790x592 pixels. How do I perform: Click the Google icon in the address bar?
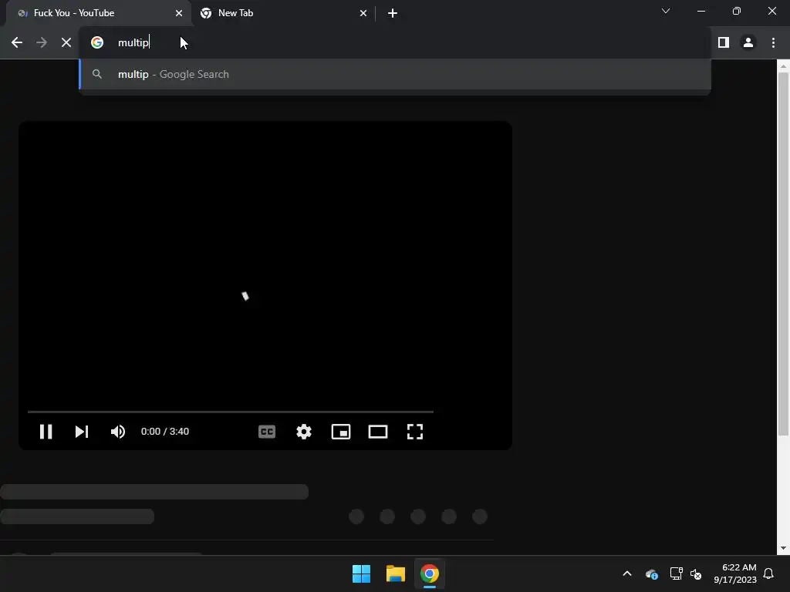pyautogui.click(x=97, y=42)
